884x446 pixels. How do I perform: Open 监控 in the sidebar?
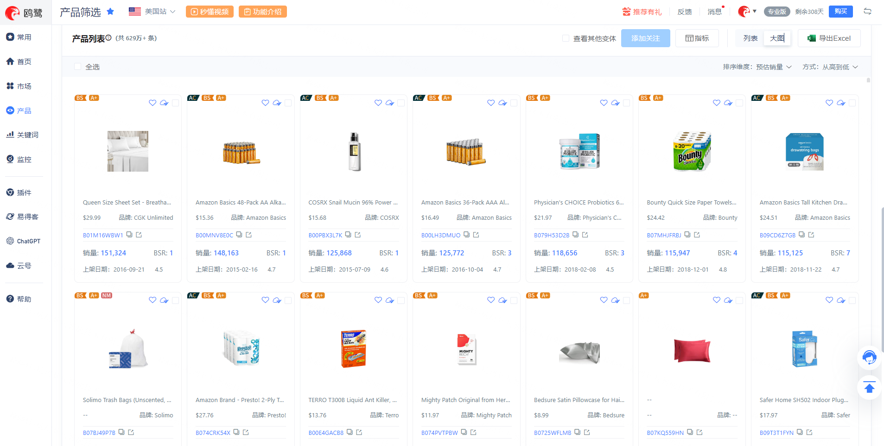tap(19, 159)
